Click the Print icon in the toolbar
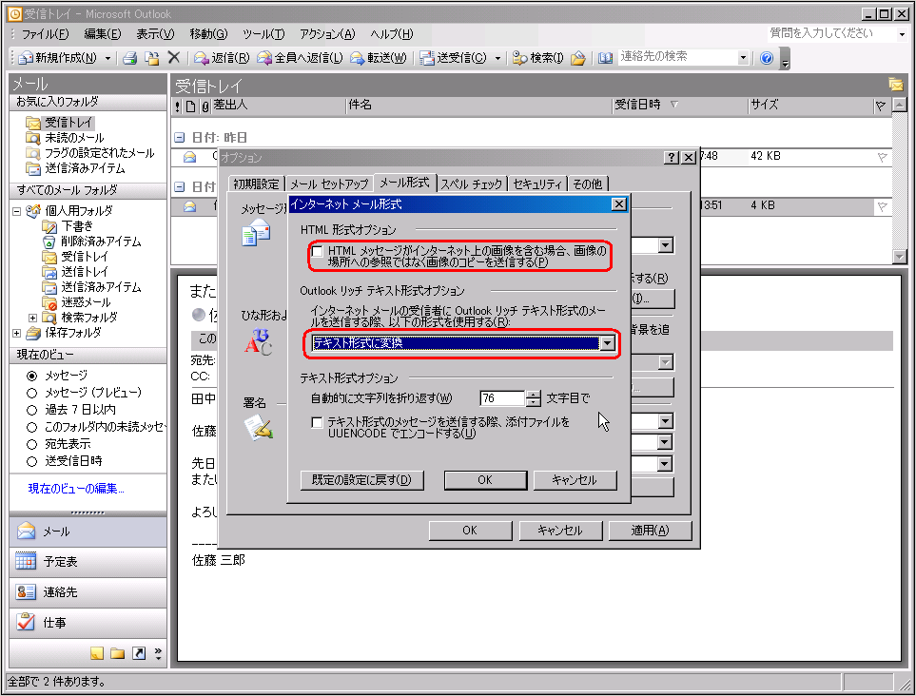The height and width of the screenshot is (696, 916). 130,58
